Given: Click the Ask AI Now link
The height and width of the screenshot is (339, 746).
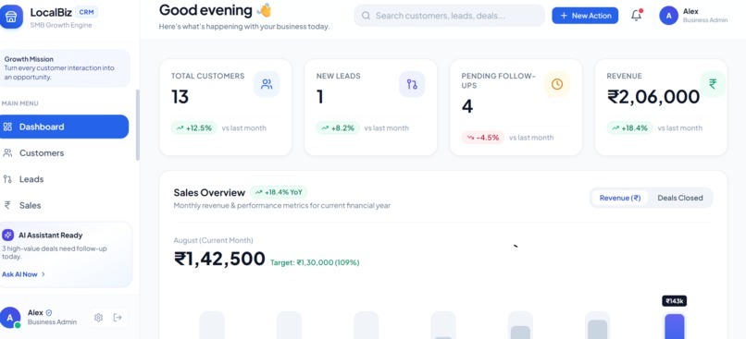Looking at the screenshot, I should pos(24,274).
